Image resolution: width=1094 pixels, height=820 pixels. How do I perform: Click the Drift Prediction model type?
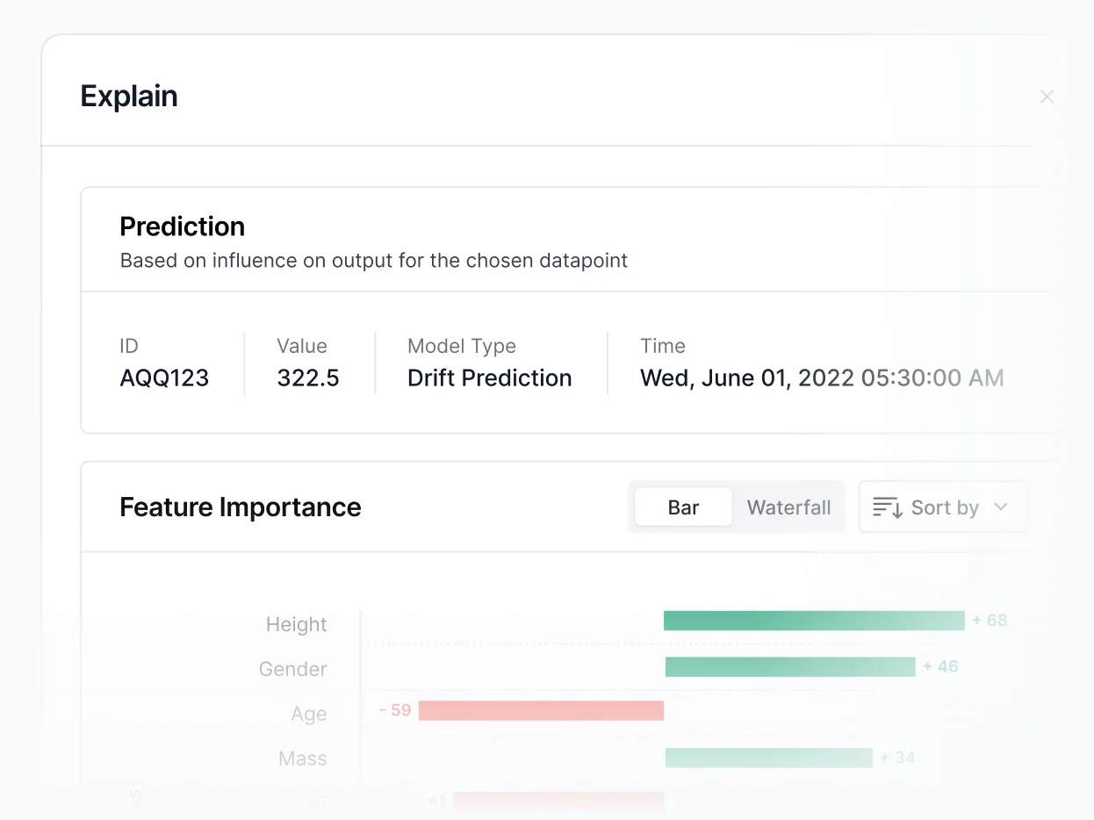[489, 378]
